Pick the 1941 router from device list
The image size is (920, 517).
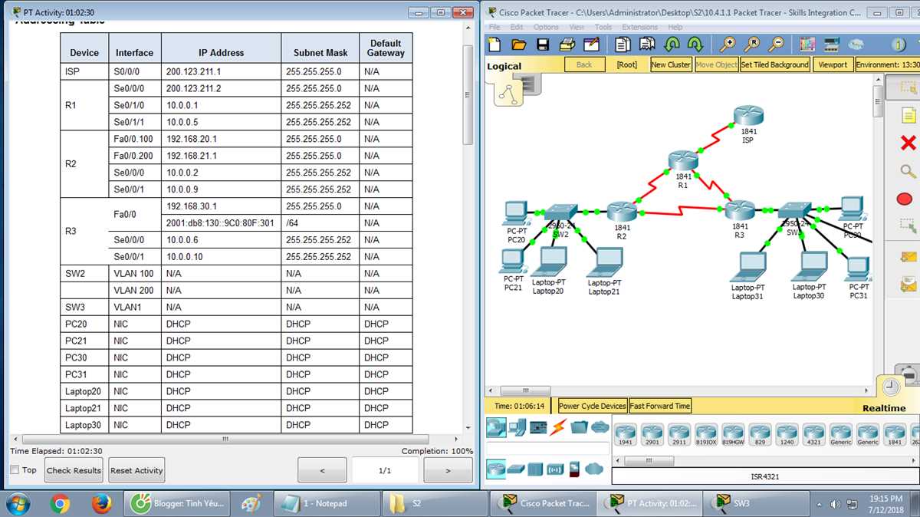tap(626, 435)
